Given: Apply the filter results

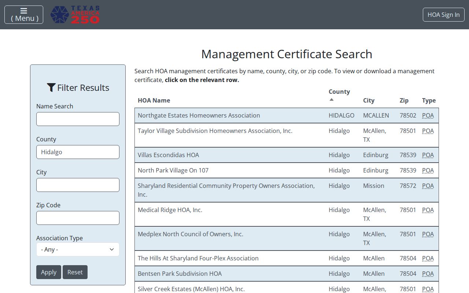Looking at the screenshot, I should click(49, 272).
